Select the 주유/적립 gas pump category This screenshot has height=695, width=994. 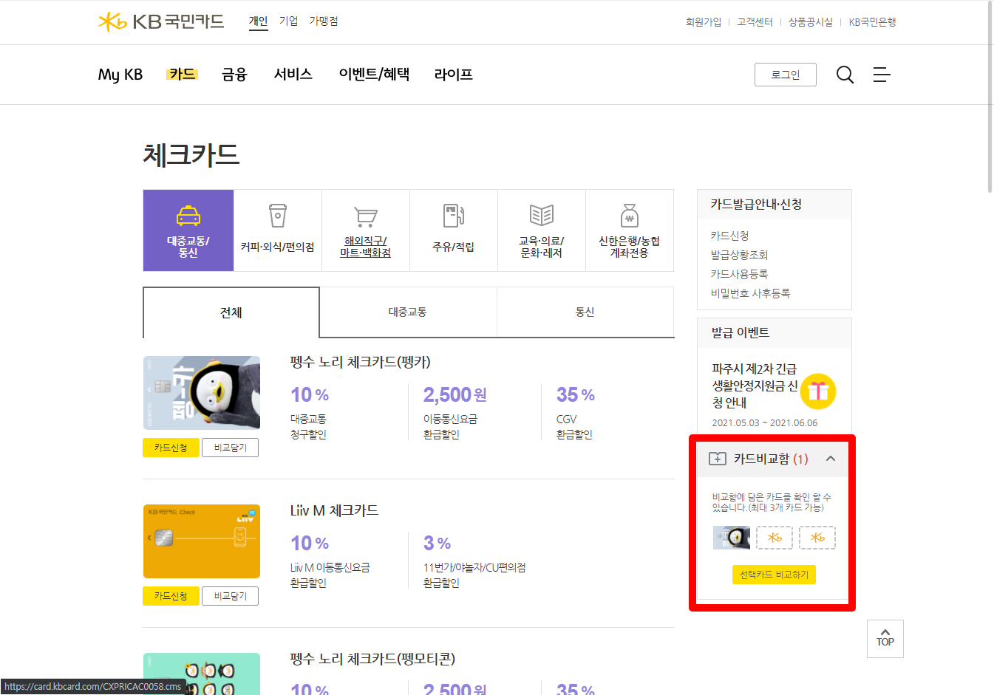(453, 230)
